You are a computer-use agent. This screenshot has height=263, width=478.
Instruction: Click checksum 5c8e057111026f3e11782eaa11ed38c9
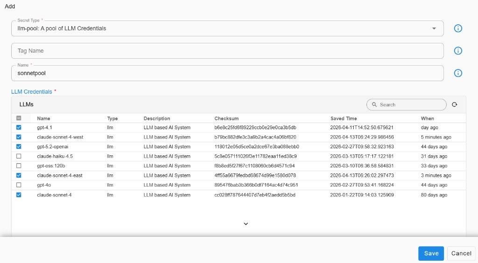point(255,156)
